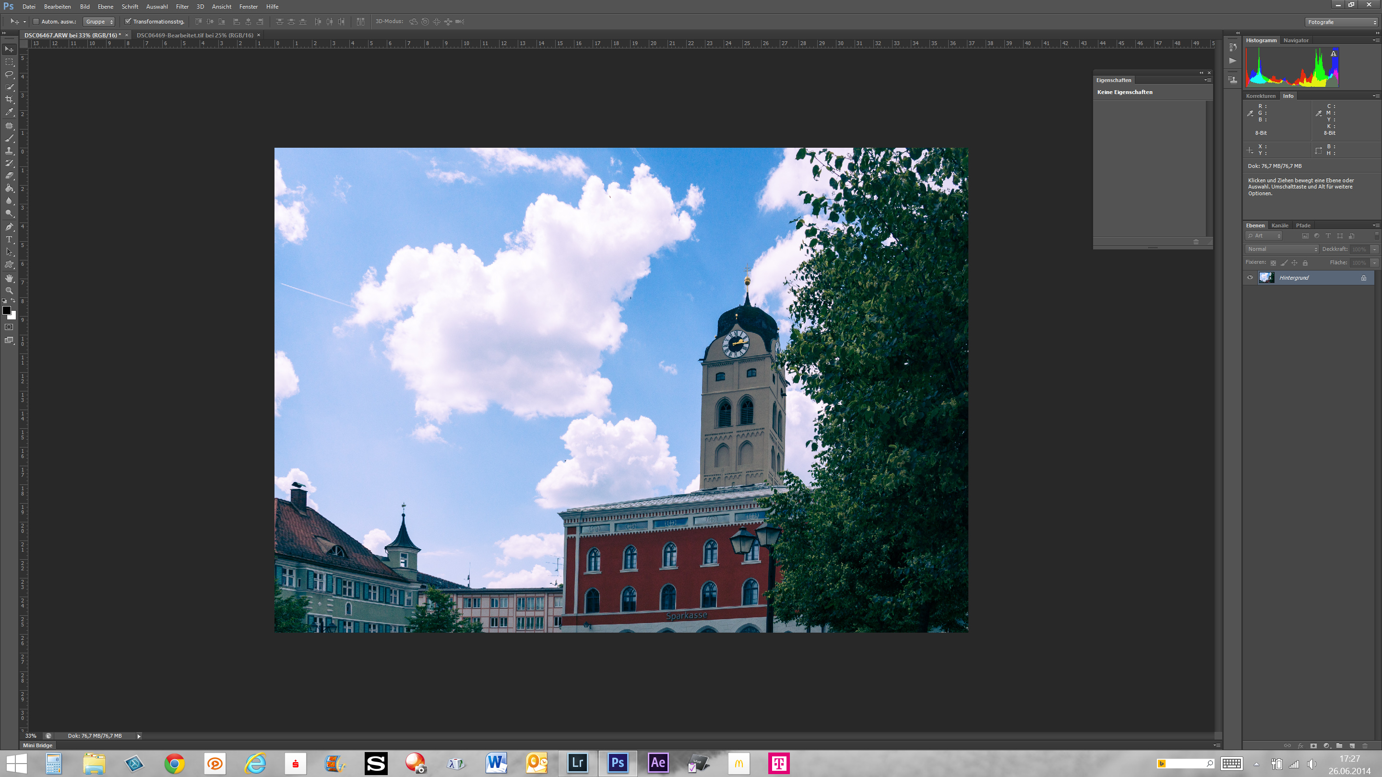
Task: Select the Blur tool
Action: point(9,201)
